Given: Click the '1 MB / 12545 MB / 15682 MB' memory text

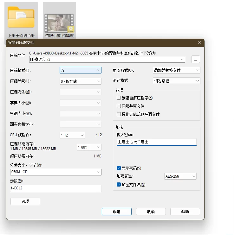Looking at the screenshot, I should click(33, 149).
